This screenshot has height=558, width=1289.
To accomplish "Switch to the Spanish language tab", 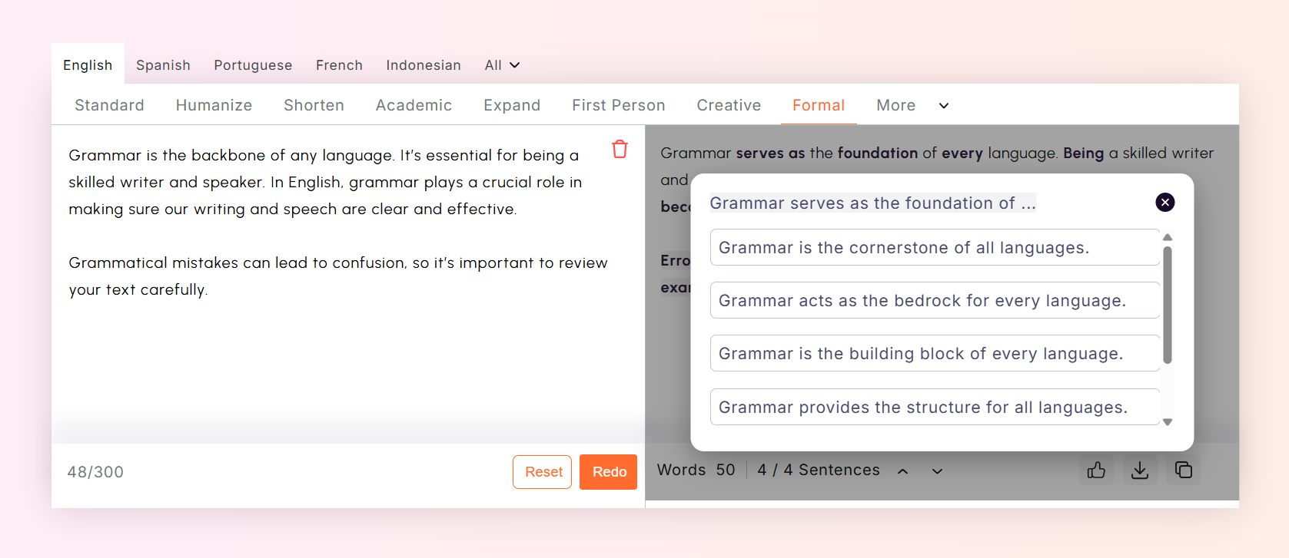I will 163,65.
